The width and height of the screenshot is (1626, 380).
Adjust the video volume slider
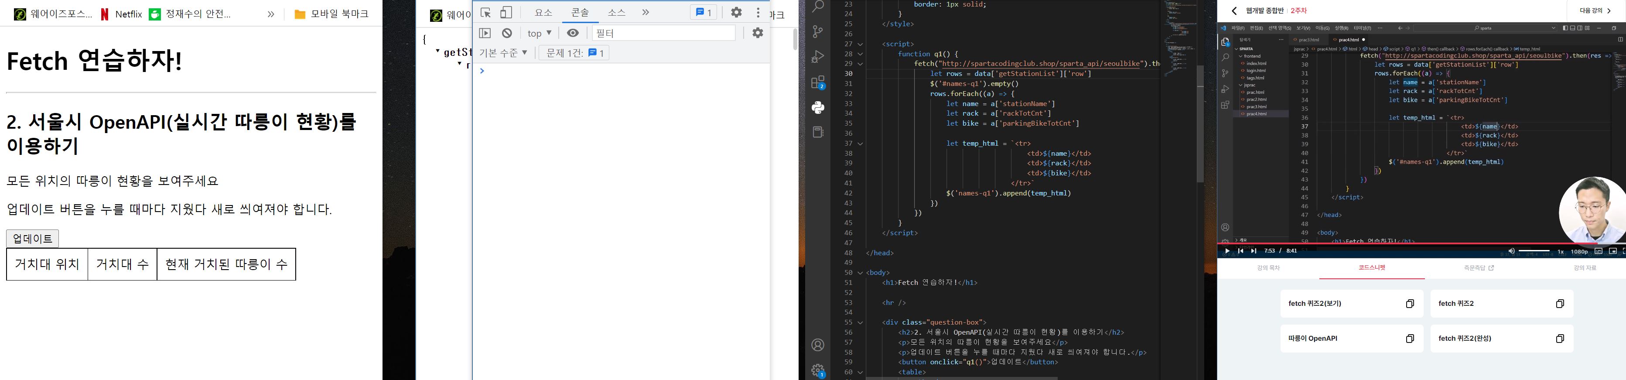click(1534, 251)
